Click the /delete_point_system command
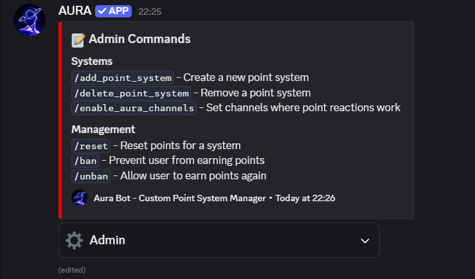 pyautogui.click(x=131, y=93)
